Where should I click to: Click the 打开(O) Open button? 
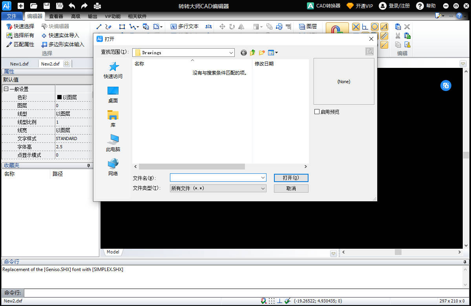tap(291, 178)
